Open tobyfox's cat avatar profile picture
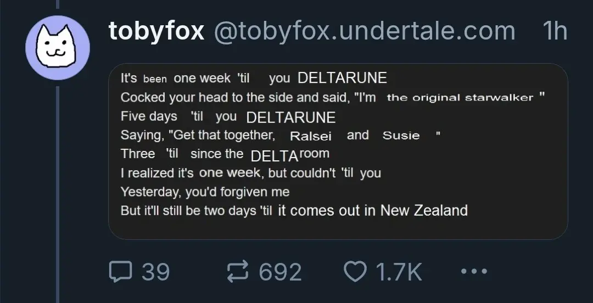 click(x=58, y=48)
